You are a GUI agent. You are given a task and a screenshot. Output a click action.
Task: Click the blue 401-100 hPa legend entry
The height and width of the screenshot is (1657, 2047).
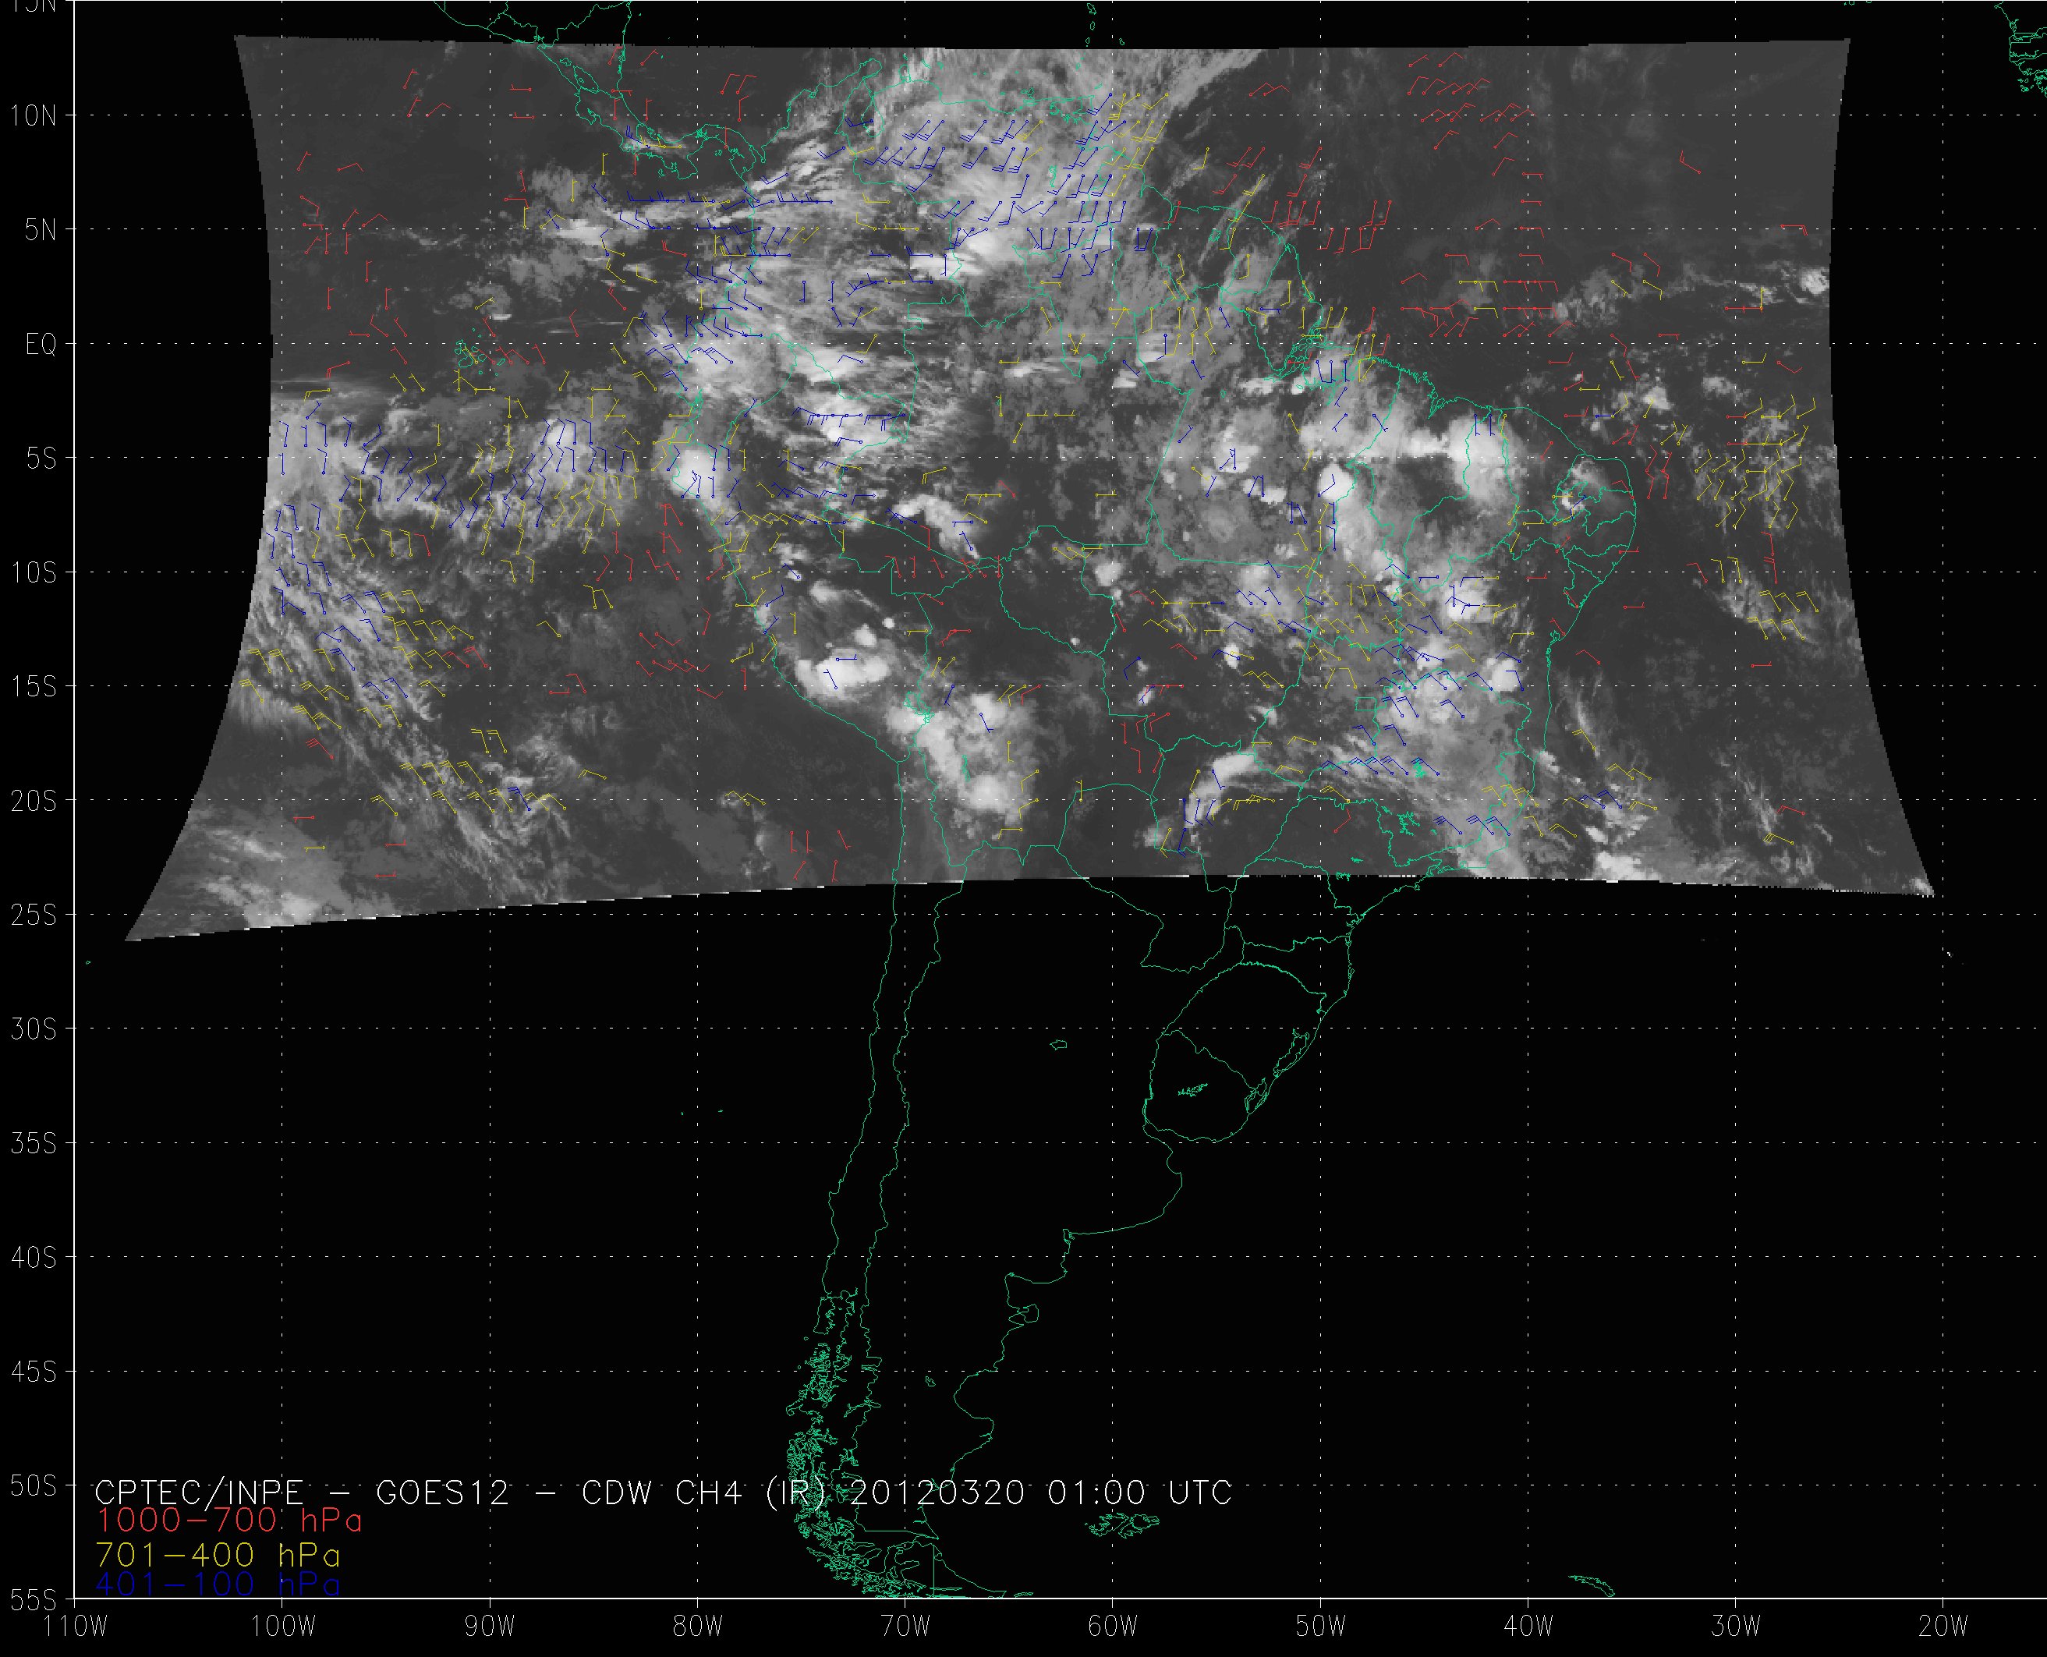(218, 1584)
